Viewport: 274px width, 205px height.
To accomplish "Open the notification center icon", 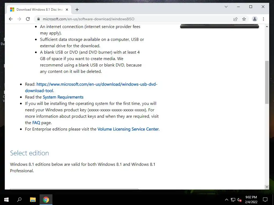I will click(x=265, y=200).
